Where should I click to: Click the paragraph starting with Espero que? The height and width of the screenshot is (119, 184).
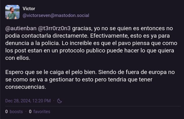(90, 80)
